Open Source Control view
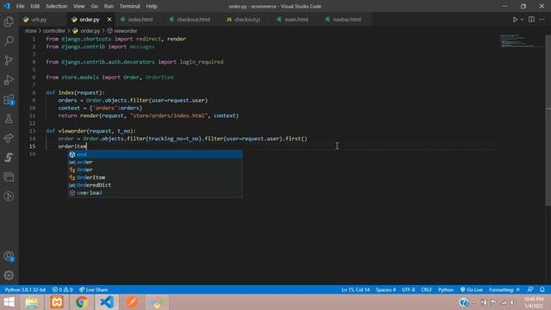551x310 pixels. (9, 60)
